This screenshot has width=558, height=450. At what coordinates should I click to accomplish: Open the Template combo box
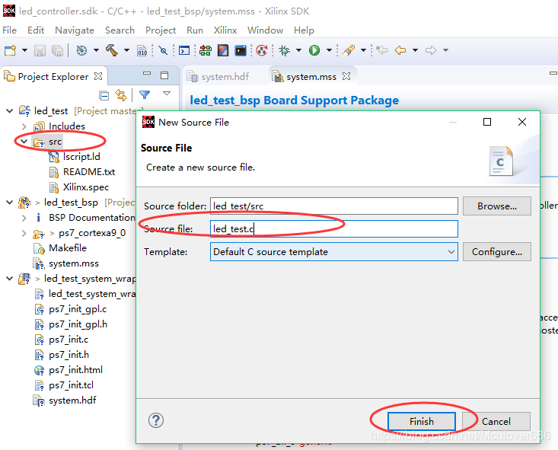click(x=333, y=252)
